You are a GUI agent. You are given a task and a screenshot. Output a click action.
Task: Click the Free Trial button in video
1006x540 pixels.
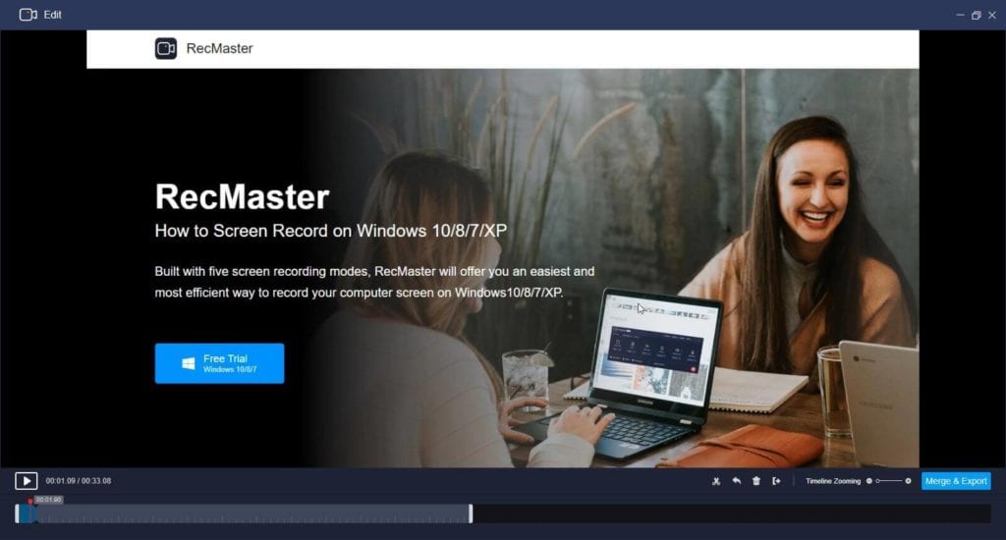click(219, 363)
